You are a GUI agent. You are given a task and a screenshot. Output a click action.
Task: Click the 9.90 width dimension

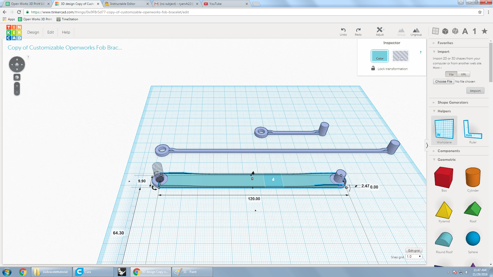pyautogui.click(x=142, y=181)
